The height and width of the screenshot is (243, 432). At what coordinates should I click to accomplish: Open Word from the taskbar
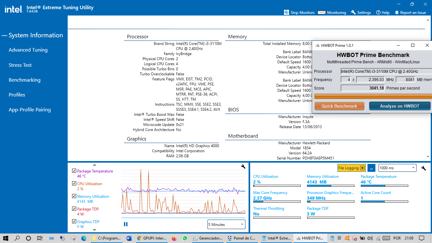(x=129, y=238)
